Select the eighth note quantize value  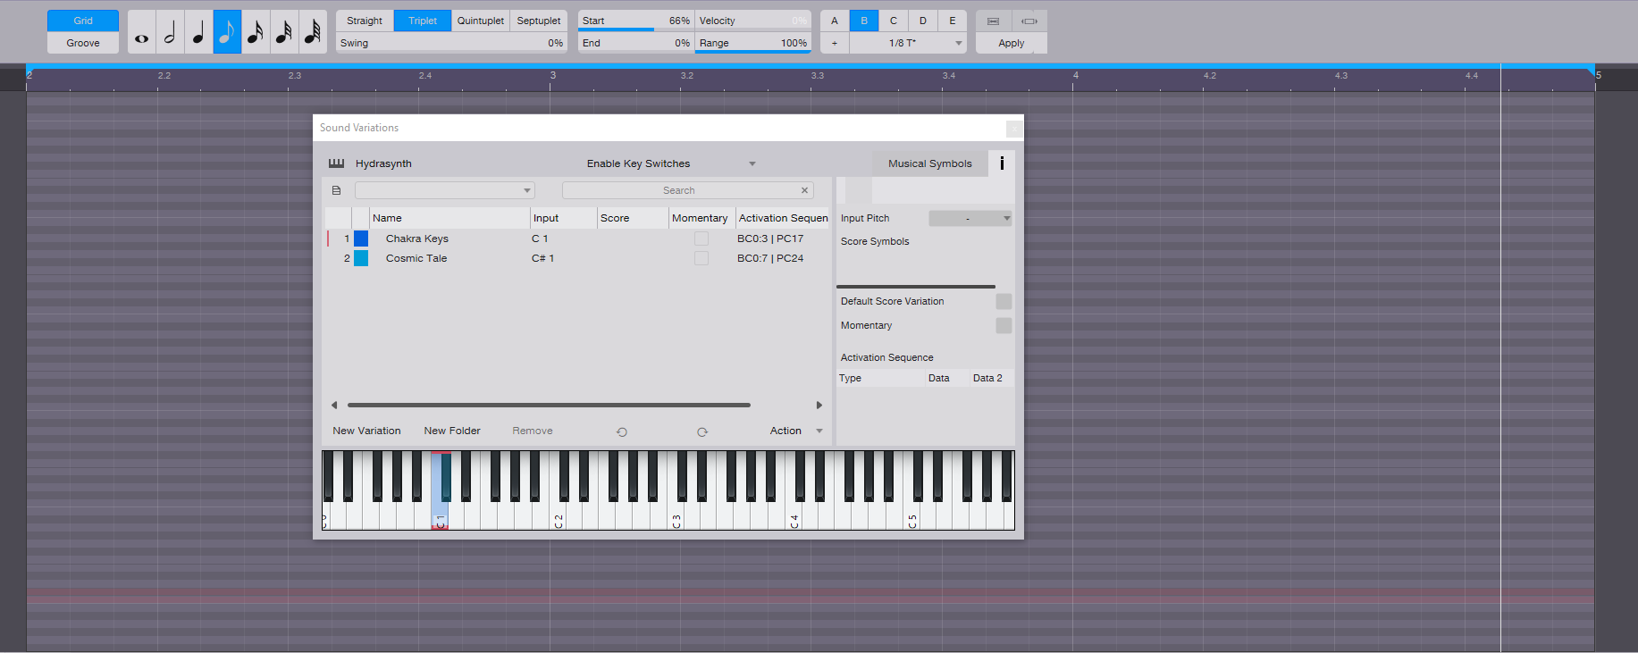click(227, 32)
